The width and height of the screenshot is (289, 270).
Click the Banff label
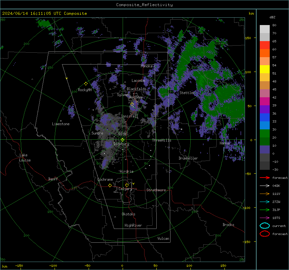pos(53,179)
